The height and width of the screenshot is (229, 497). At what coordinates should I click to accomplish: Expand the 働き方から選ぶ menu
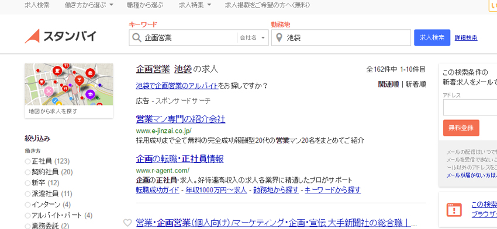pos(89,5)
